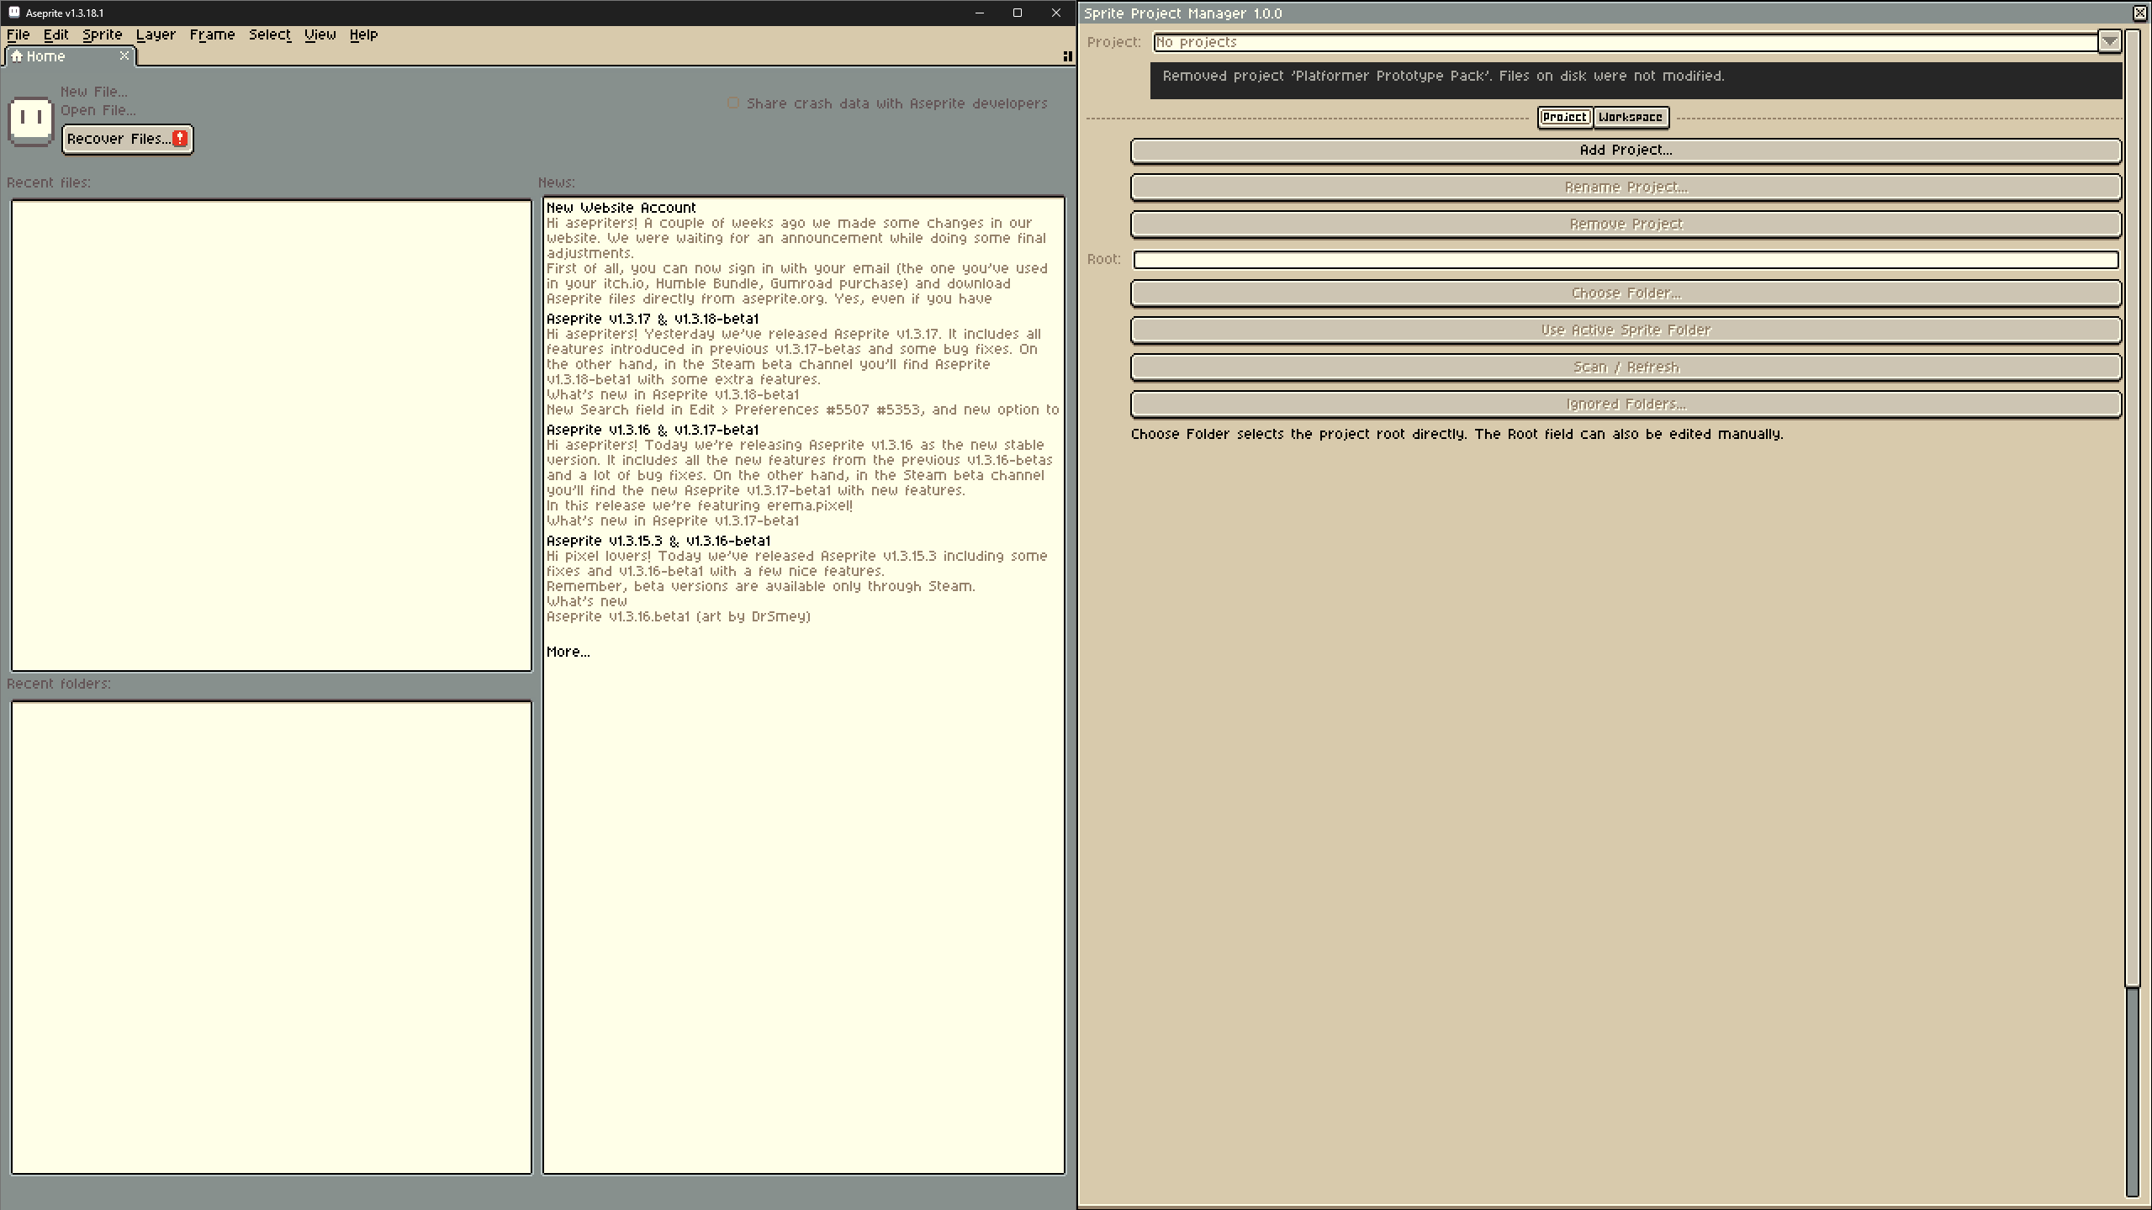This screenshot has height=1210, width=2152.
Task: Open the Frame menu
Action: [212, 34]
